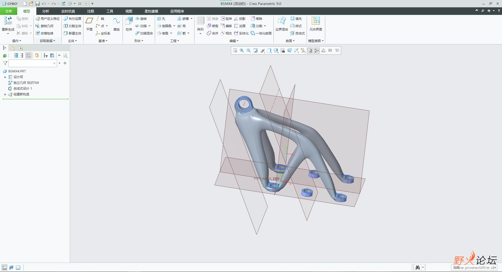Switch to the Folder Browser tab icon
Screen dimensions: 502x272
coord(12,48)
